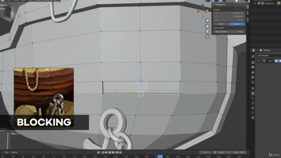This screenshot has width=281, height=158.
Task: Open the Tool properties tab icon
Action: 253,57
